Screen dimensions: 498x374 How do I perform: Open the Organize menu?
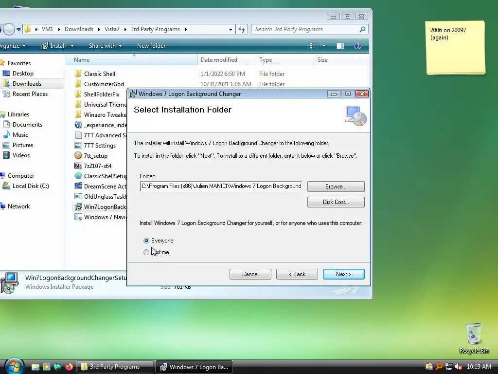point(12,46)
